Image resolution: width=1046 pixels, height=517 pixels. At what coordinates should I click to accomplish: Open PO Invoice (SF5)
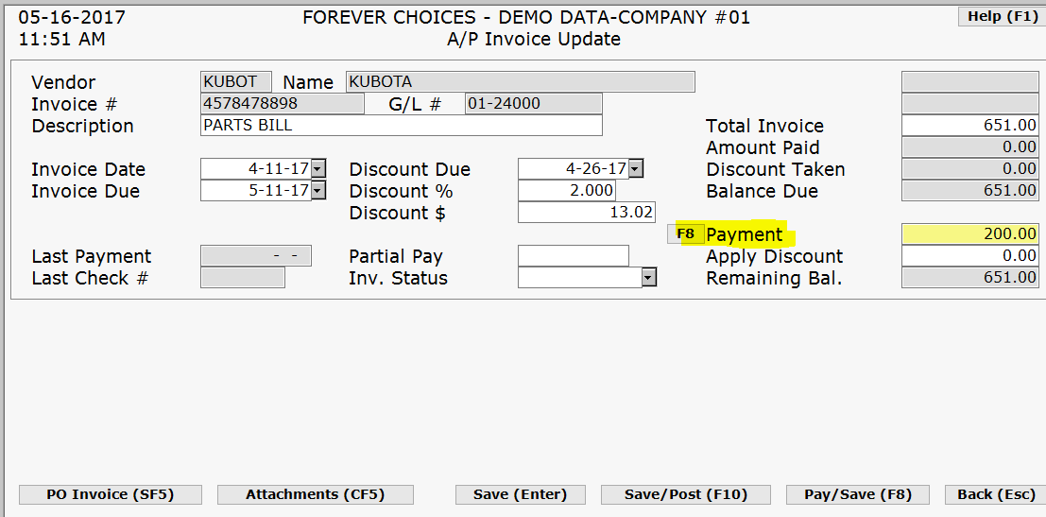[111, 494]
